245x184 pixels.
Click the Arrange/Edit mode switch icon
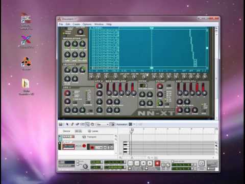[x=61, y=124]
